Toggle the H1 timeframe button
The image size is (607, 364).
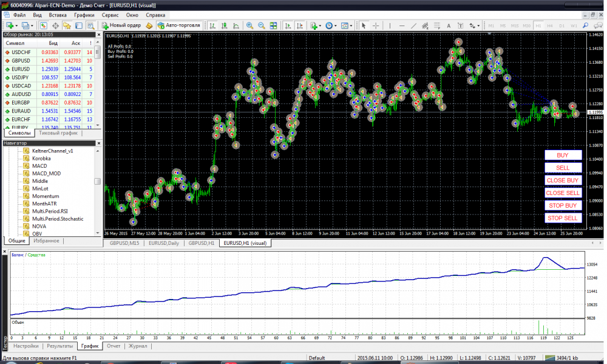[538, 26]
